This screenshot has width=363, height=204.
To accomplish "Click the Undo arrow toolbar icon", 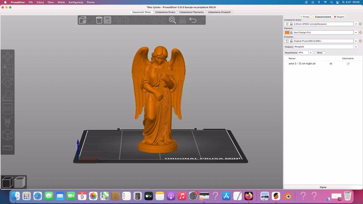I will [x=192, y=20].
